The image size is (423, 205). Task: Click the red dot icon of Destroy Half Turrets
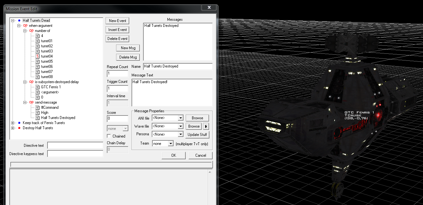coord(19,128)
